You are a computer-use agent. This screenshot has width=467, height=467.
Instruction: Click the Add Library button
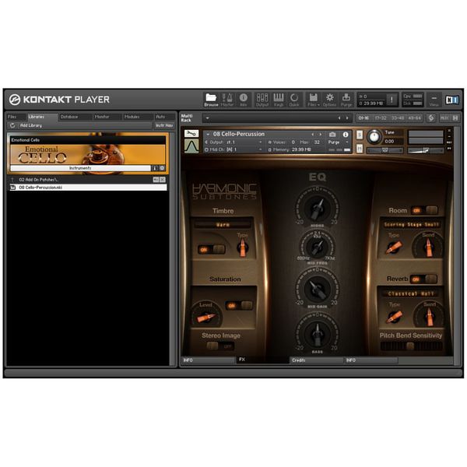[x=31, y=125]
